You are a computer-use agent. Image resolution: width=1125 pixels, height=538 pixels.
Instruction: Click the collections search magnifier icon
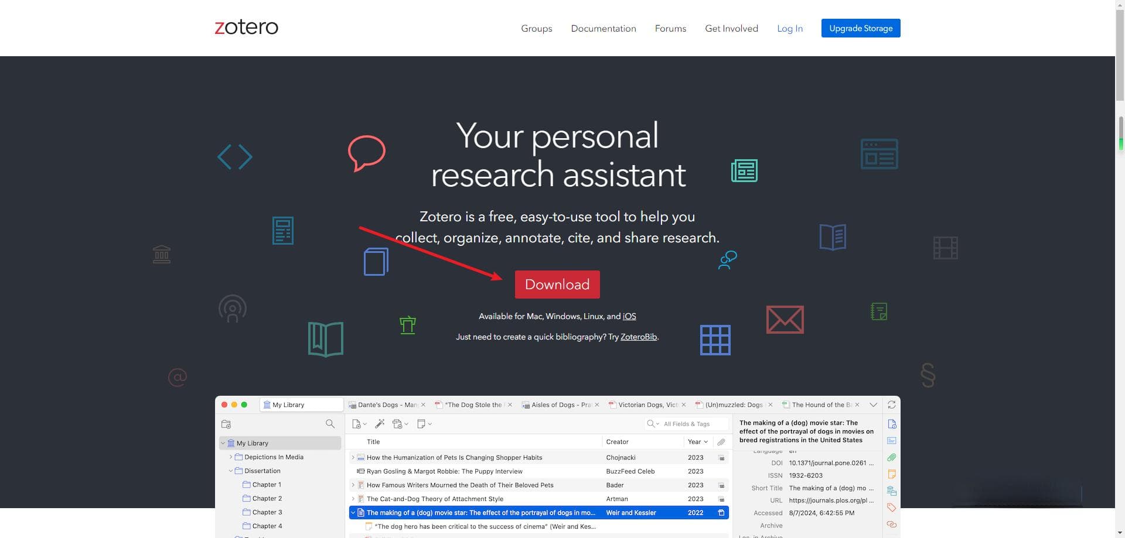coord(330,424)
